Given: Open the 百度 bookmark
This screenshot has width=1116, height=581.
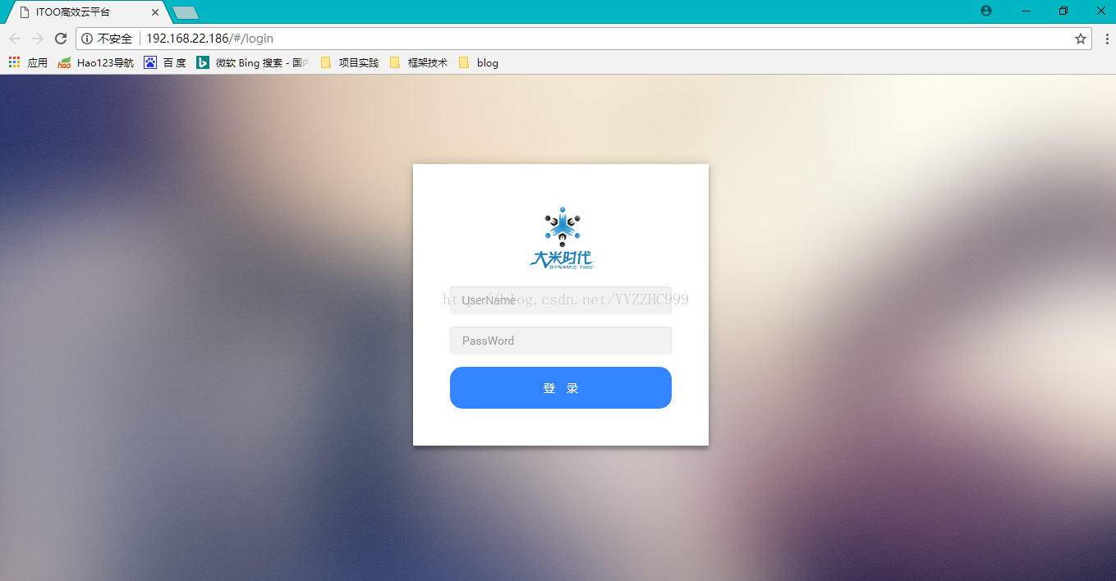Looking at the screenshot, I should click(165, 62).
